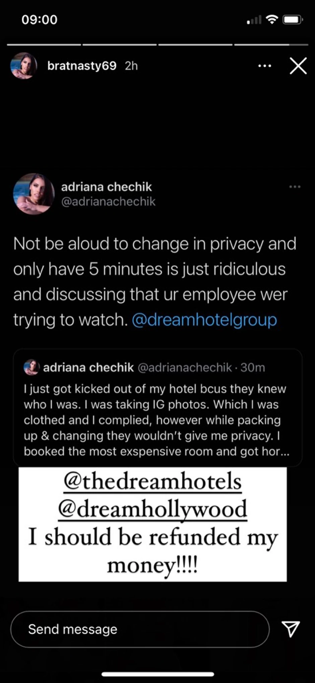The width and height of the screenshot is (315, 683).
Task: Jump to the second story progress segment
Action: [x=120, y=44]
